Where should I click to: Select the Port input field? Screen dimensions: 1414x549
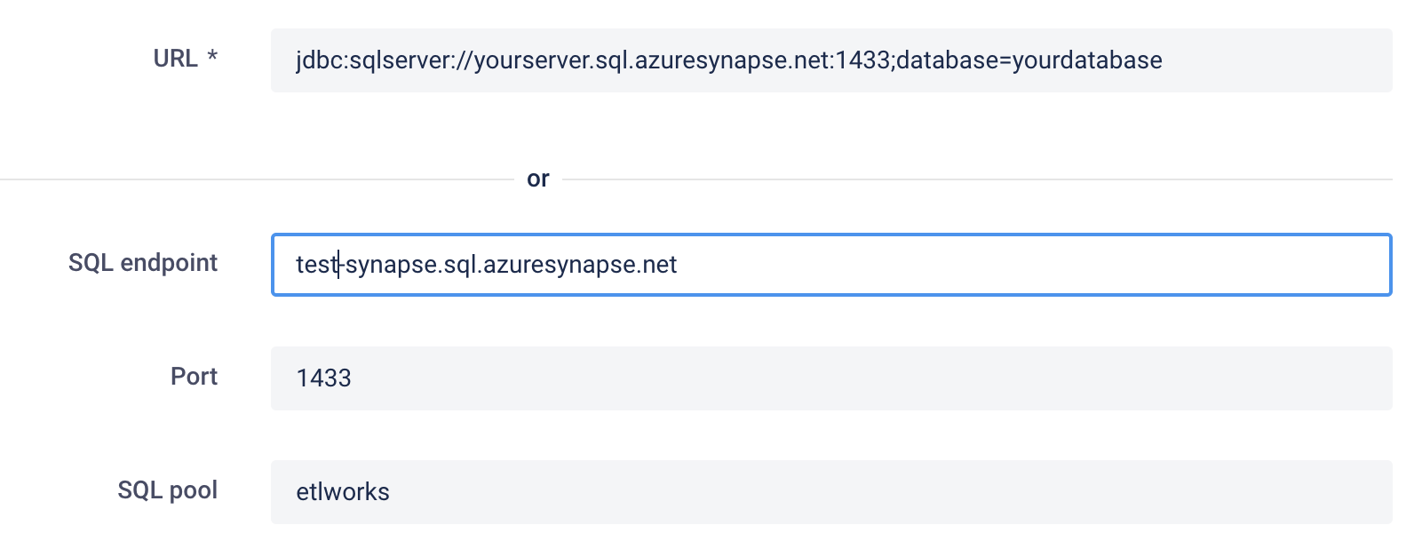click(x=831, y=378)
